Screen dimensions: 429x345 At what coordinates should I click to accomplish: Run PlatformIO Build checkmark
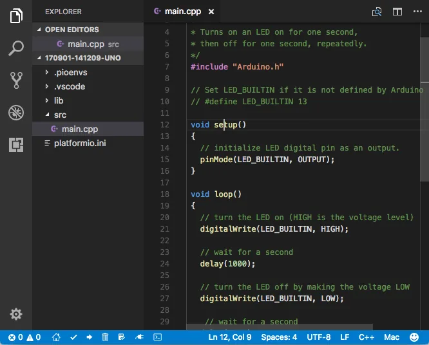(73, 337)
